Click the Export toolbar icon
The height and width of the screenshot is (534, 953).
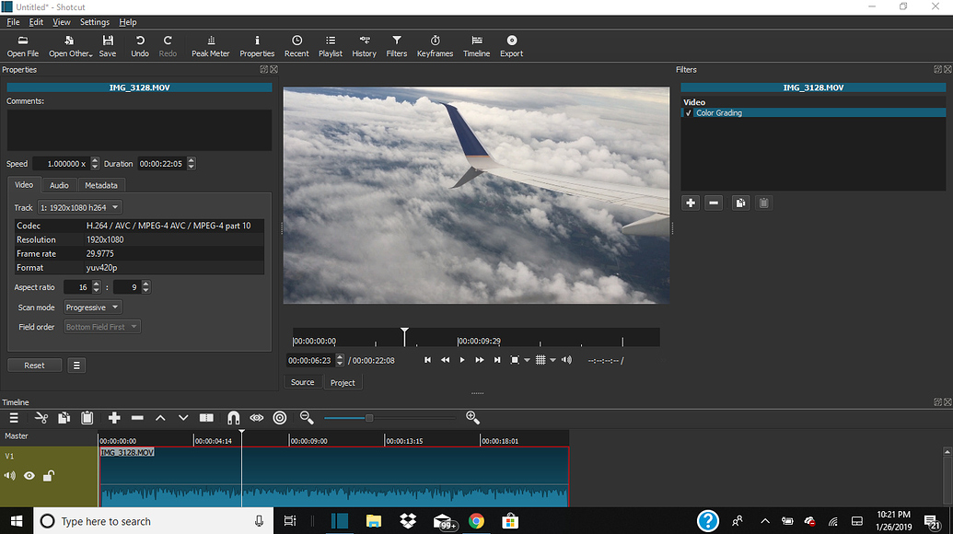click(x=511, y=46)
